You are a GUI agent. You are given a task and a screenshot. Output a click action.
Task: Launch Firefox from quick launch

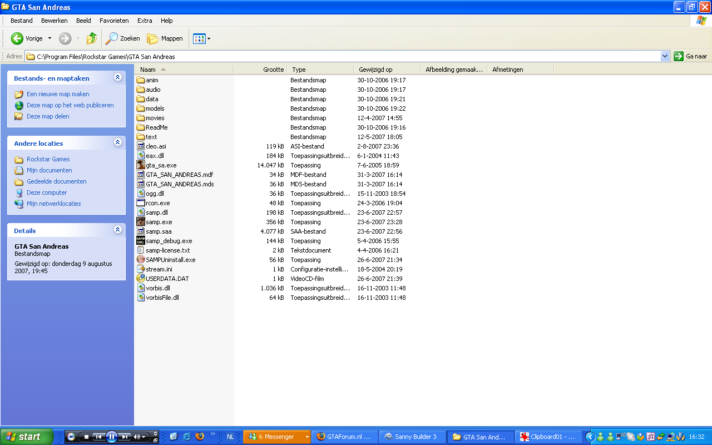[200, 437]
